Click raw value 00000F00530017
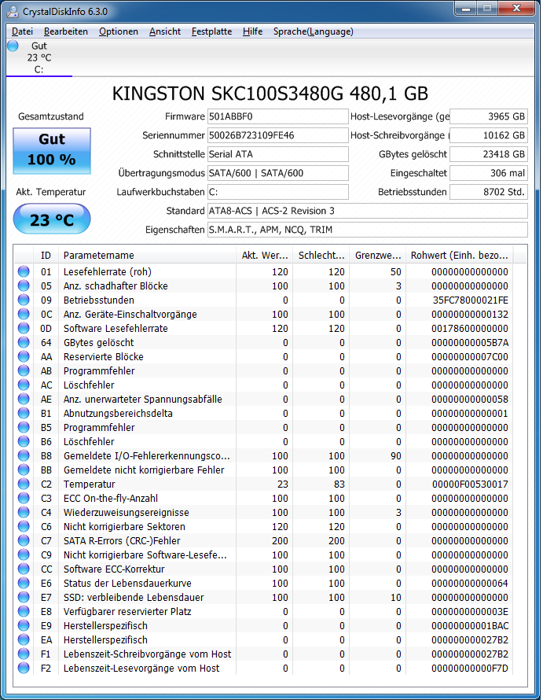 tap(470, 484)
